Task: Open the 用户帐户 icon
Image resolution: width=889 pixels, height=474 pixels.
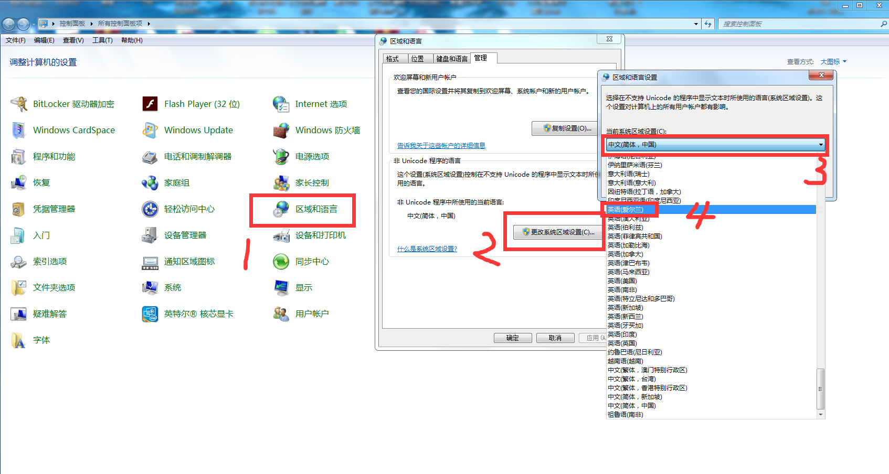Action: 281,314
